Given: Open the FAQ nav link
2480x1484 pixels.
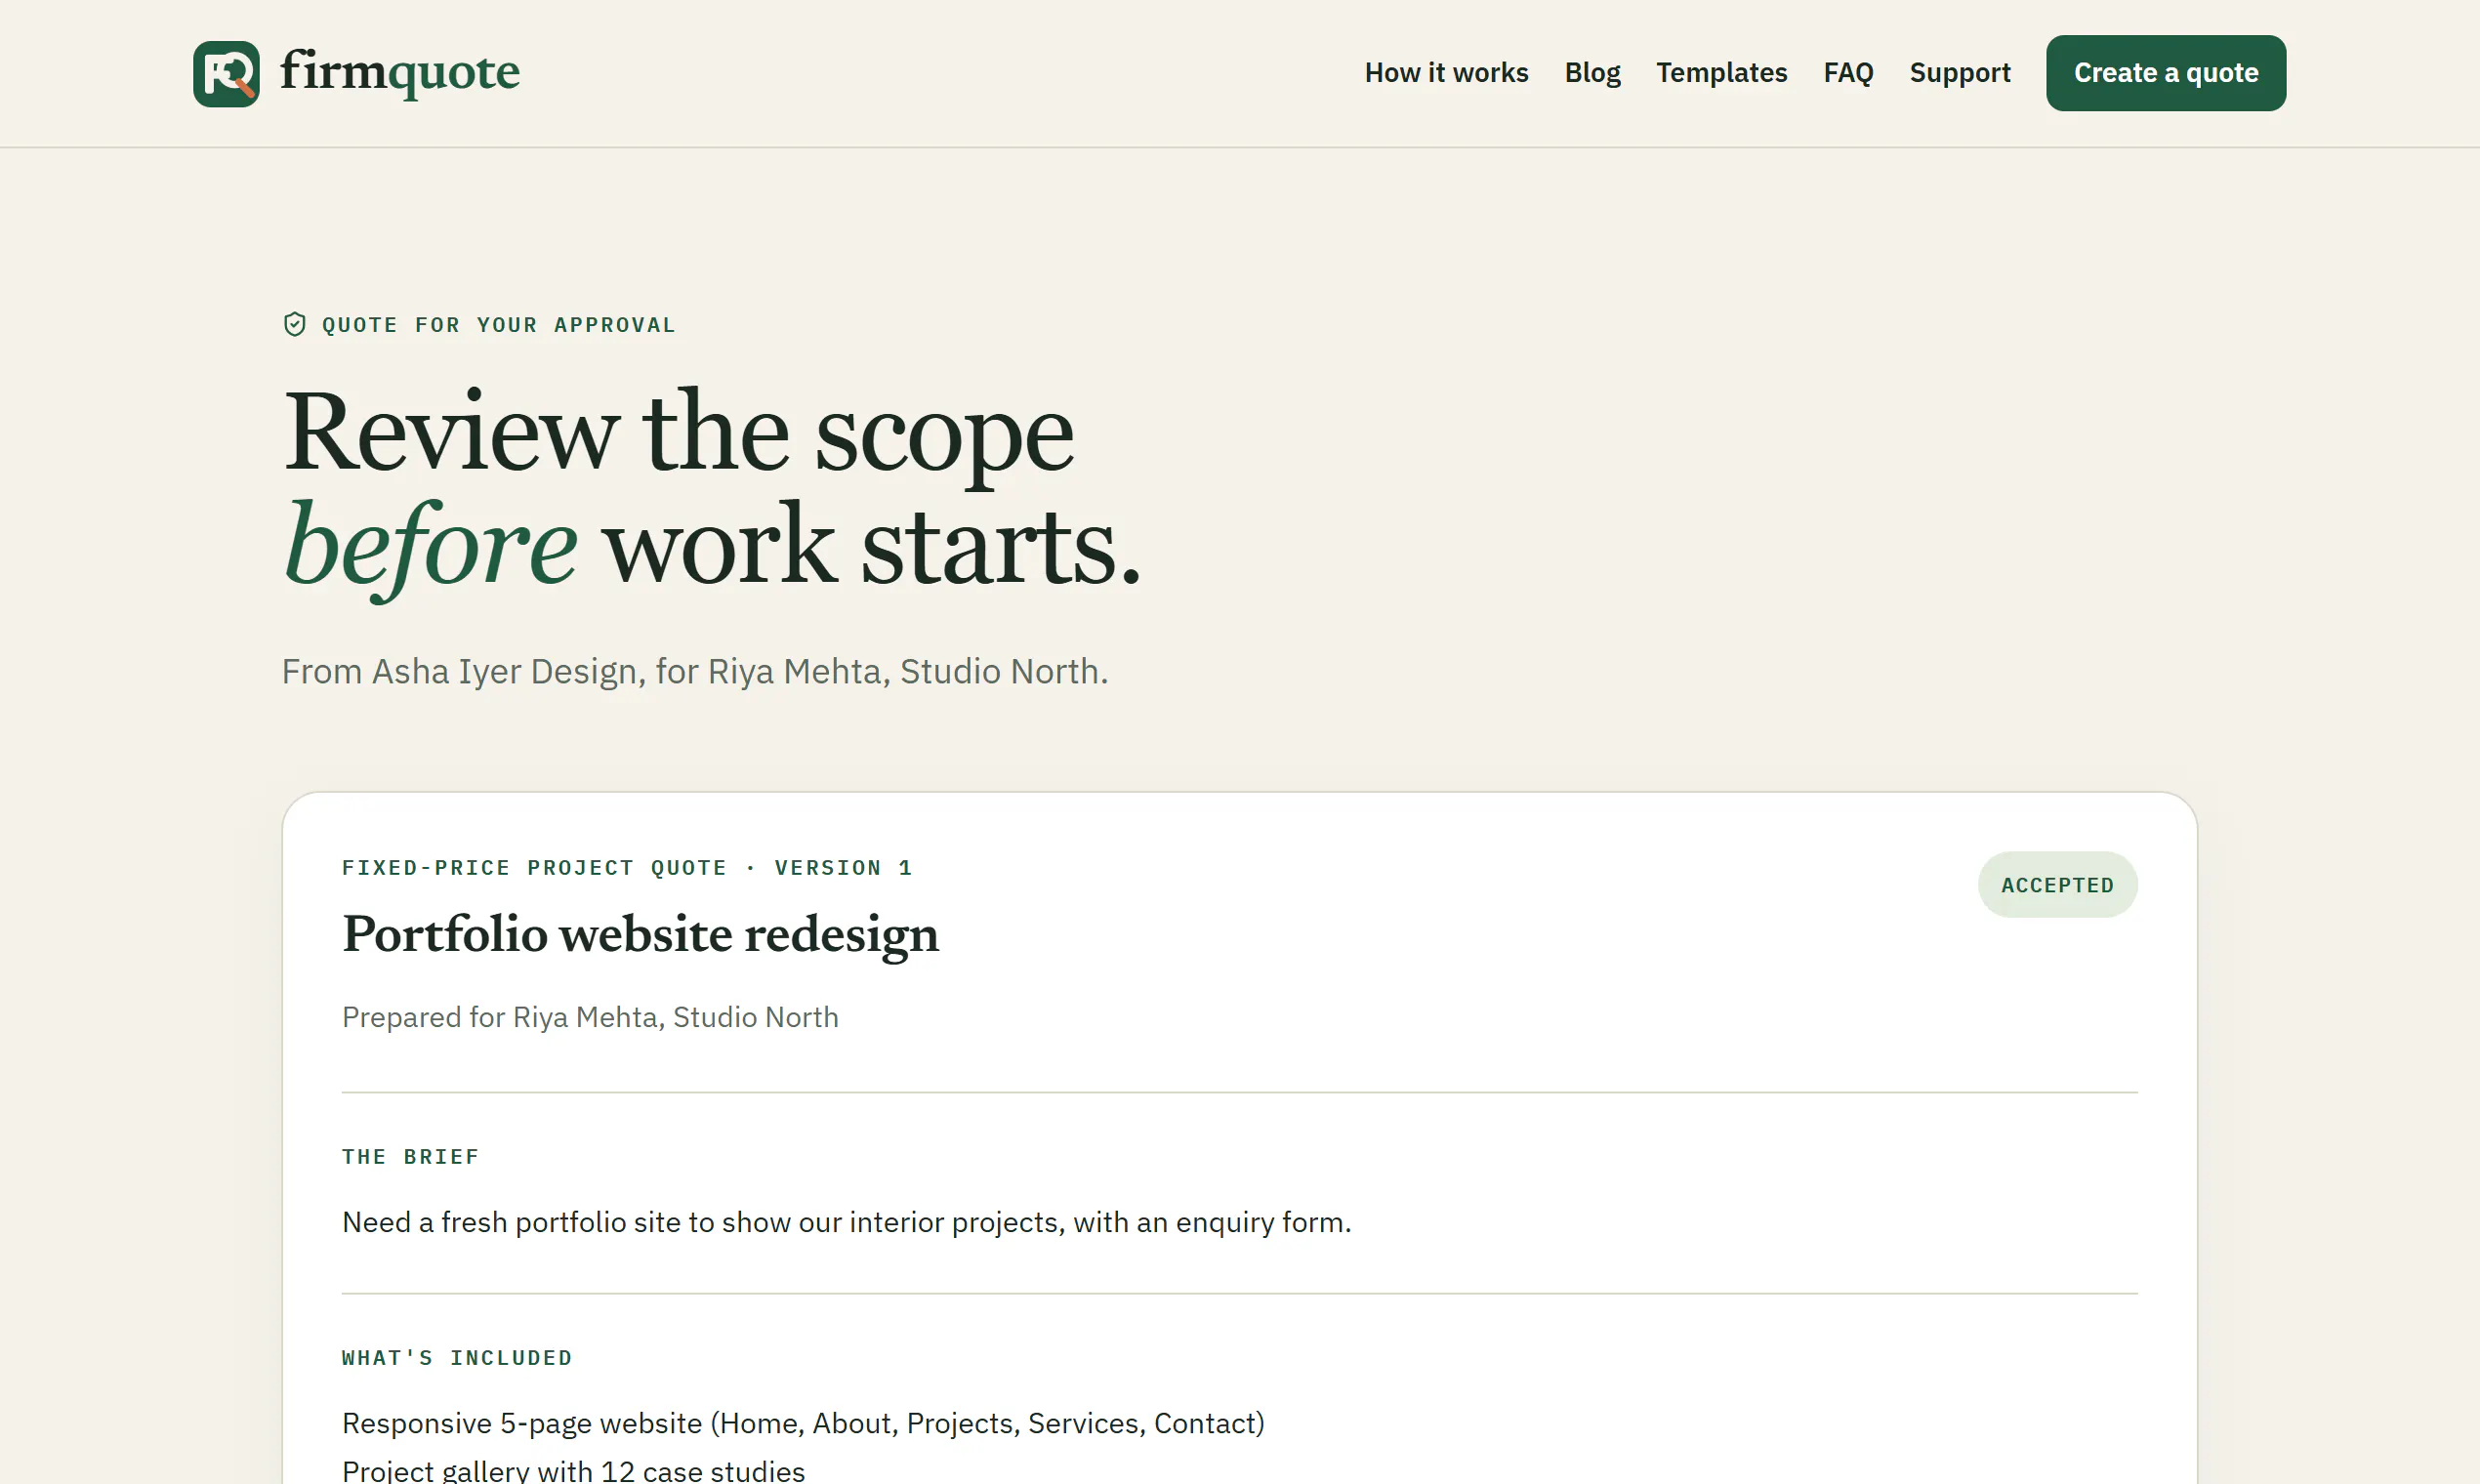Looking at the screenshot, I should (x=1848, y=73).
